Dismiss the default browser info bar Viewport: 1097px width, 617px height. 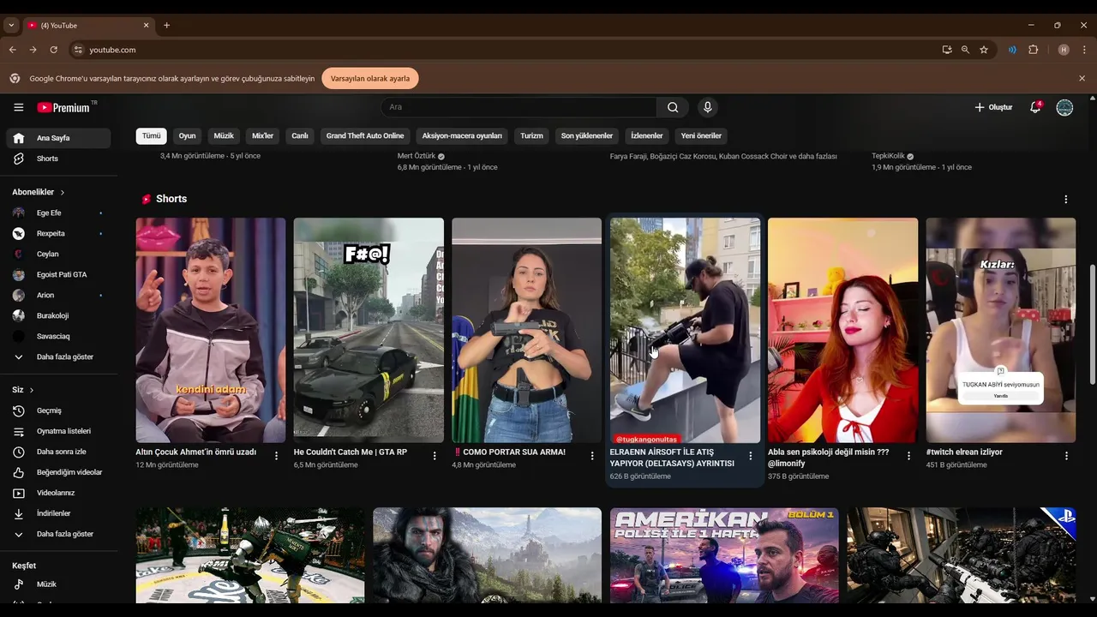[1082, 78]
